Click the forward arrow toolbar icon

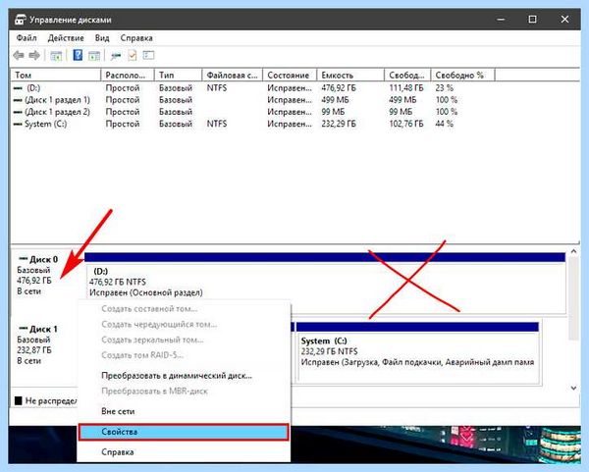(34, 56)
